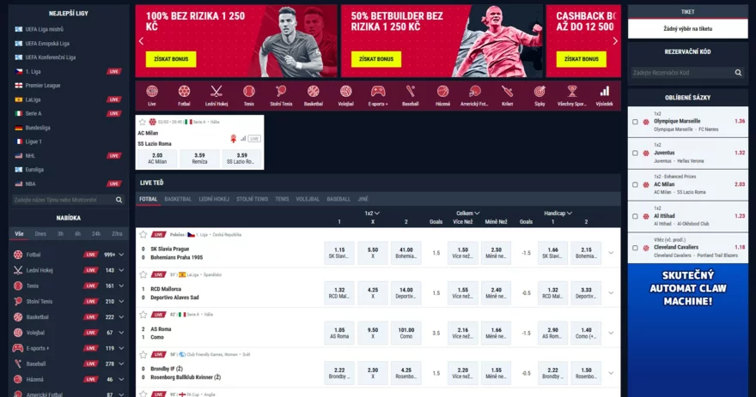The width and height of the screenshot is (756, 397).
Task: Expand more markets for AS Roma match
Action: point(611,333)
